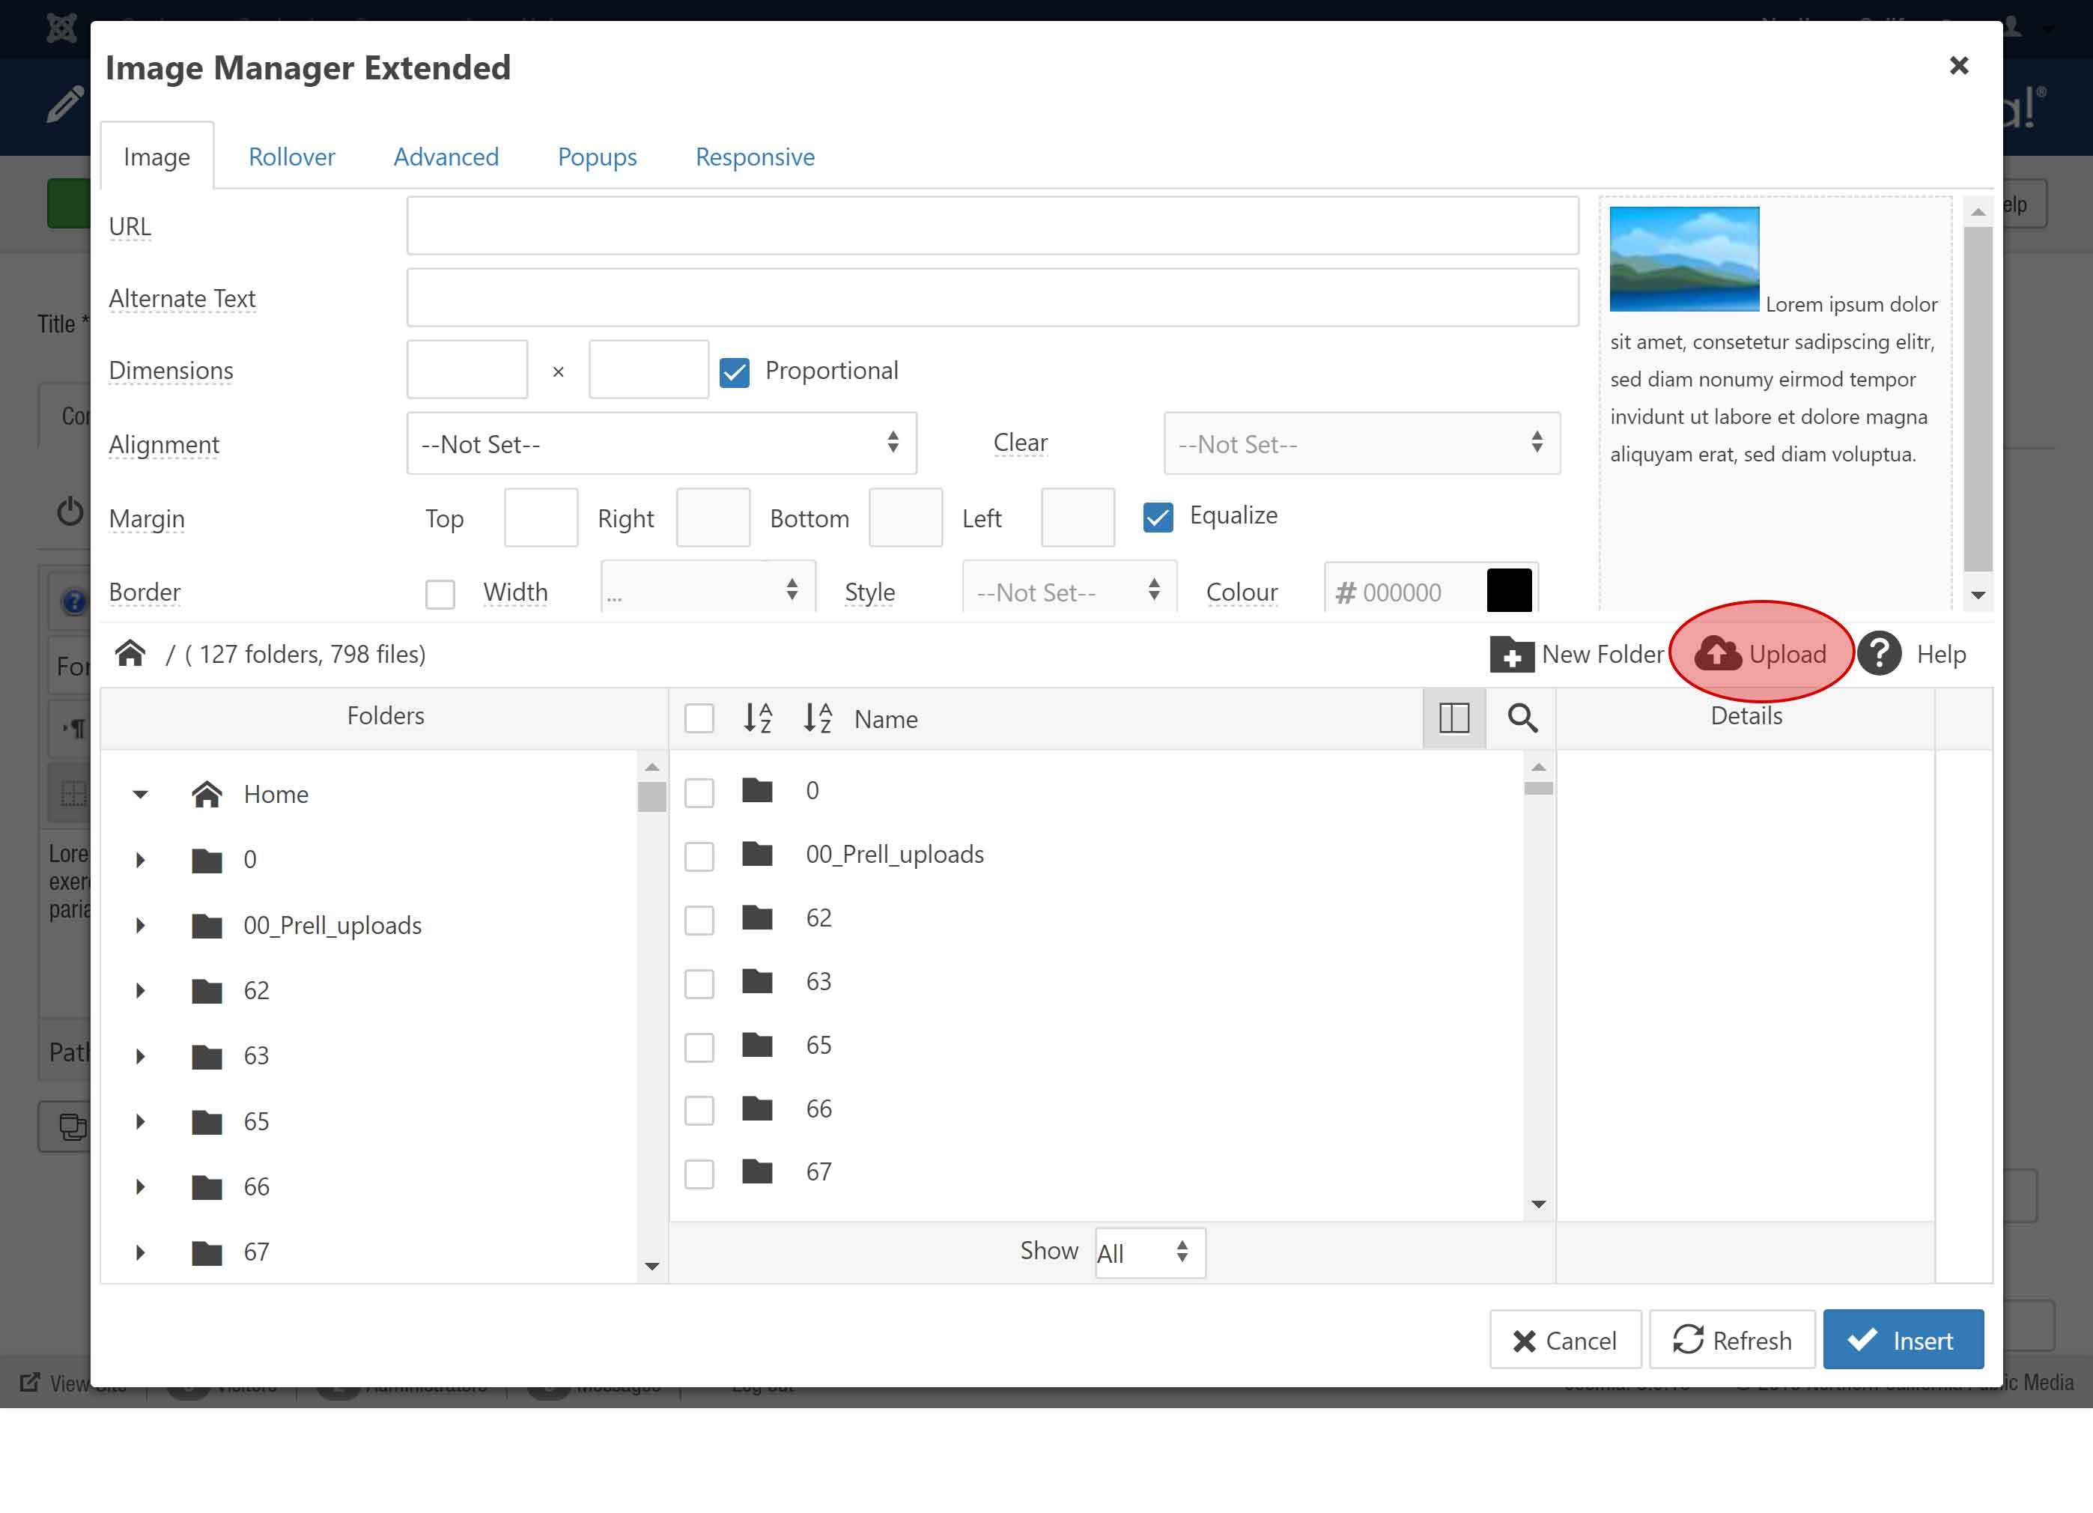Click the Refresh circular arrows icon
Screen dimensions: 2093x1513
1688,1339
